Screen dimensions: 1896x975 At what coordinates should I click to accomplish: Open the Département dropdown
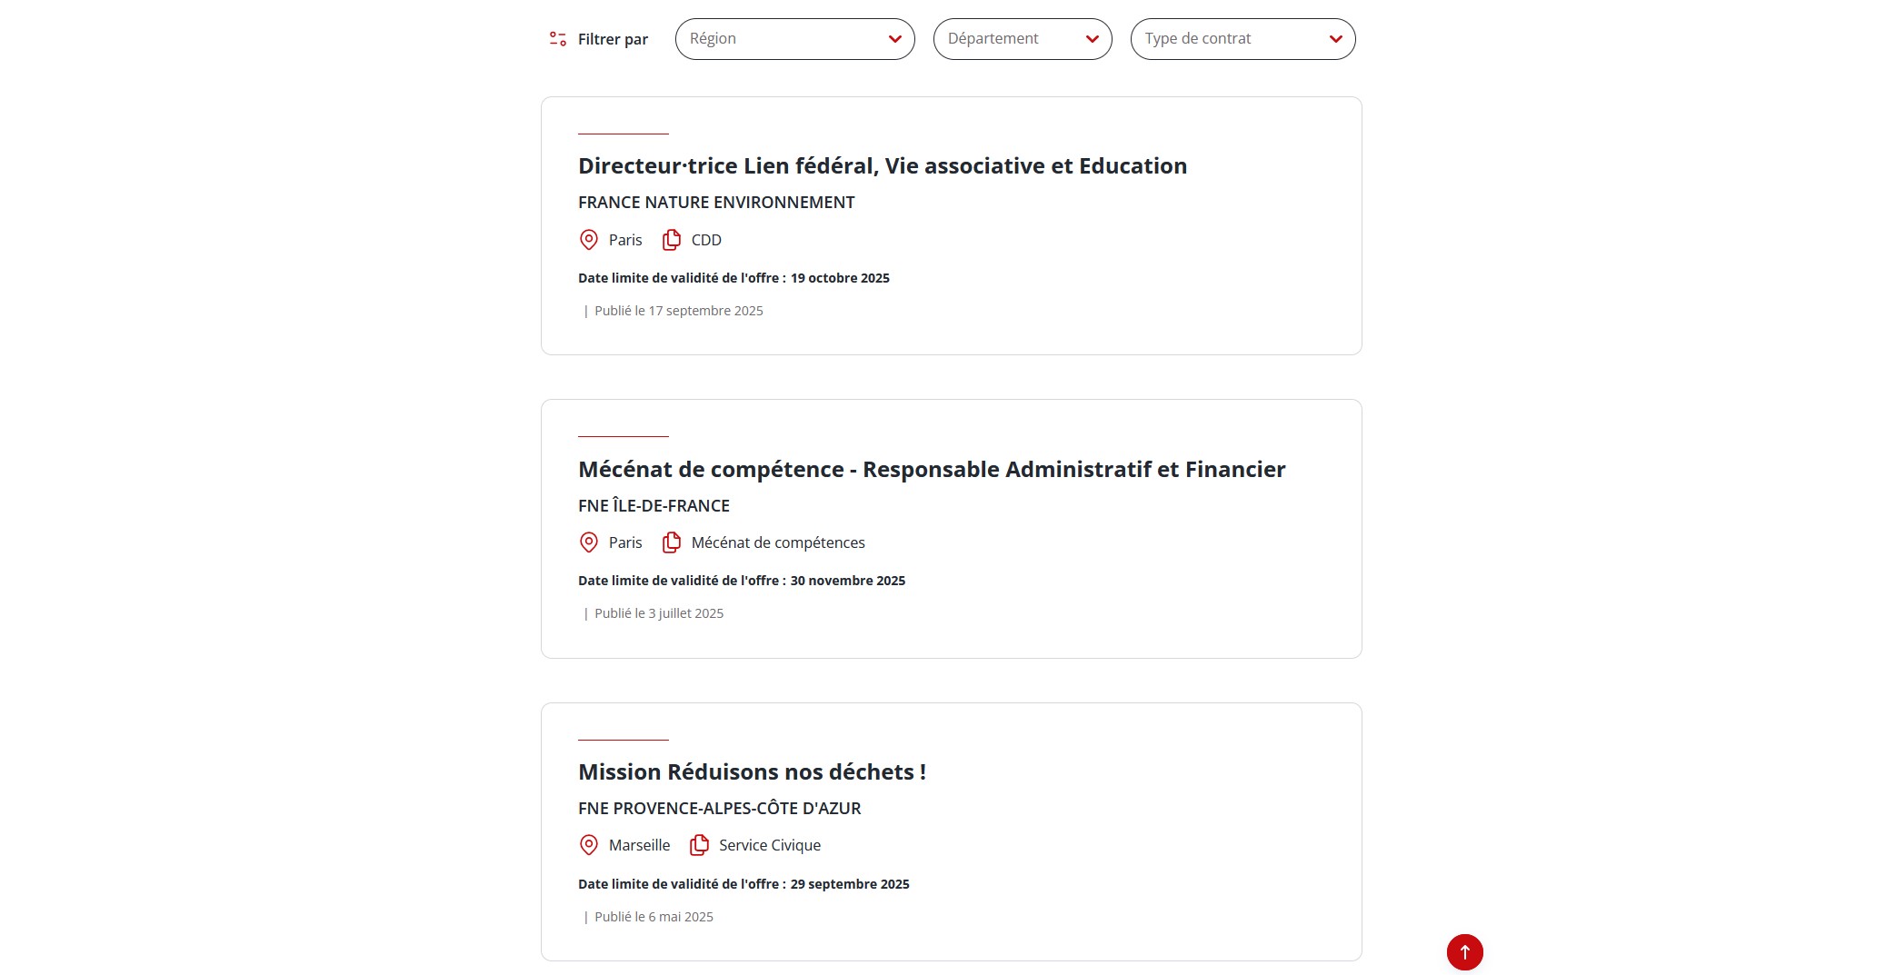click(1022, 38)
